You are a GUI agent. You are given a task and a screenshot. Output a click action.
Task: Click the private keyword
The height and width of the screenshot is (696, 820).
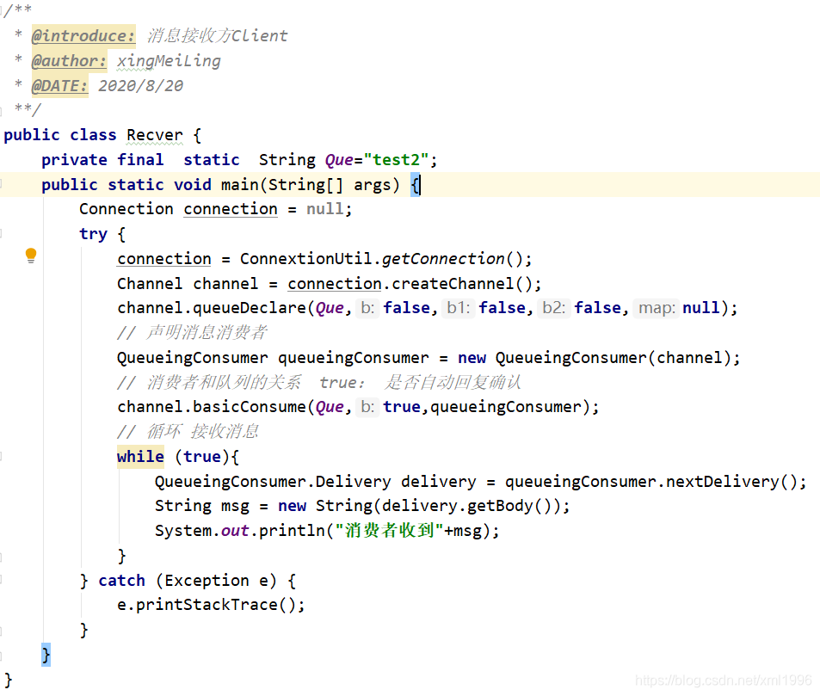pyautogui.click(x=74, y=160)
